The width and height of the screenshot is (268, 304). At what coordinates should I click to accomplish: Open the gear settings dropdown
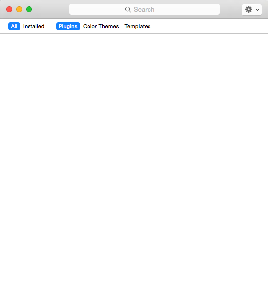(252, 9)
